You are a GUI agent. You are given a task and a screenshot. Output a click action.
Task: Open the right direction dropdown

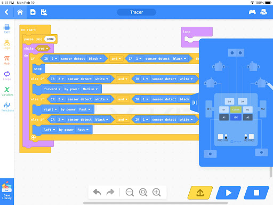coord(51,109)
